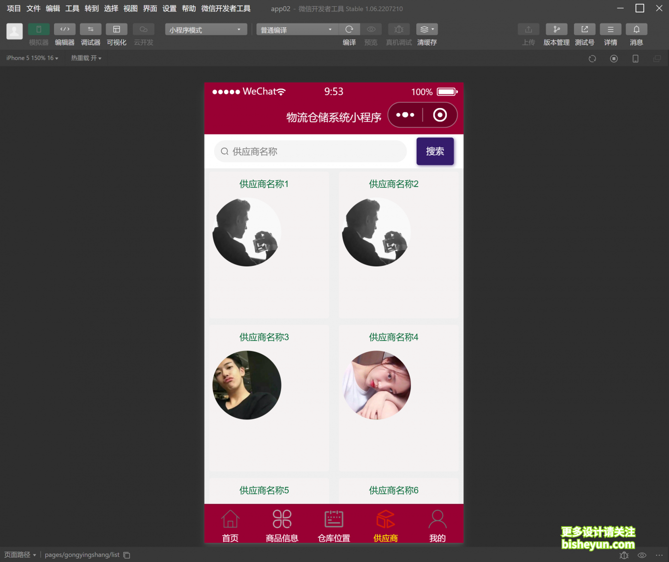This screenshot has width=669, height=562.
Task: Click the status bar bug icon
Action: point(624,555)
